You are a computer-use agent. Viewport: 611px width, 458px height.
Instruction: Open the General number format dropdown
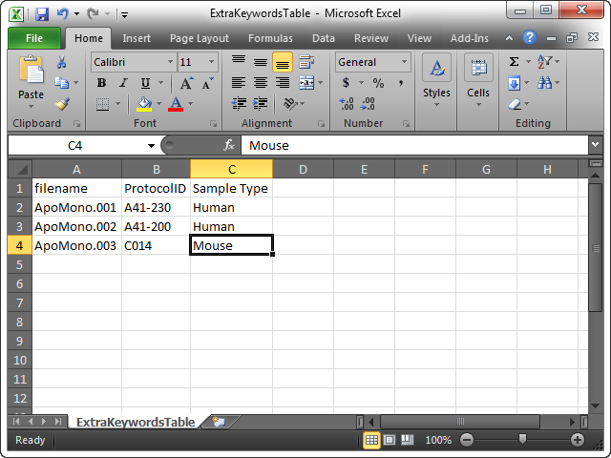404,62
